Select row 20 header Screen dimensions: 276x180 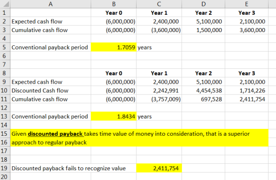pyautogui.click(x=5, y=177)
